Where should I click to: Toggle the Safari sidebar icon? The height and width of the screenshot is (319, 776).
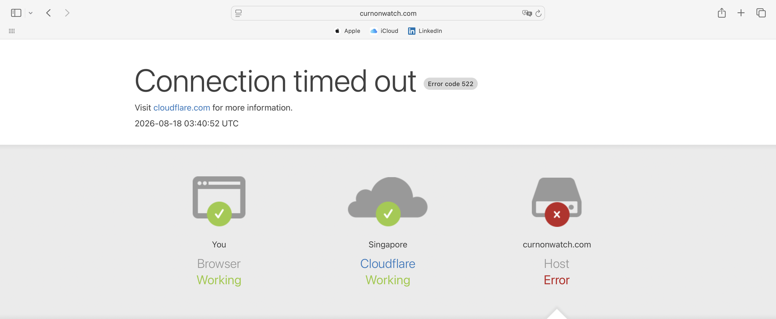16,13
